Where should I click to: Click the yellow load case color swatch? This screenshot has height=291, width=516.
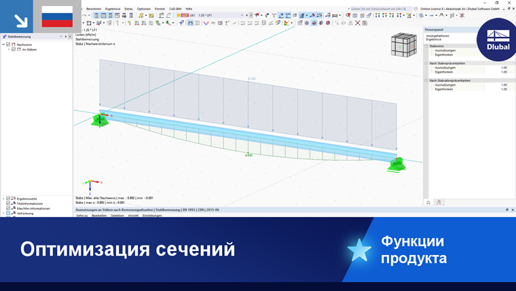[x=179, y=15]
